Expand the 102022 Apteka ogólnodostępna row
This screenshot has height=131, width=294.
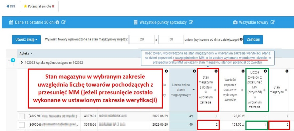22,63
